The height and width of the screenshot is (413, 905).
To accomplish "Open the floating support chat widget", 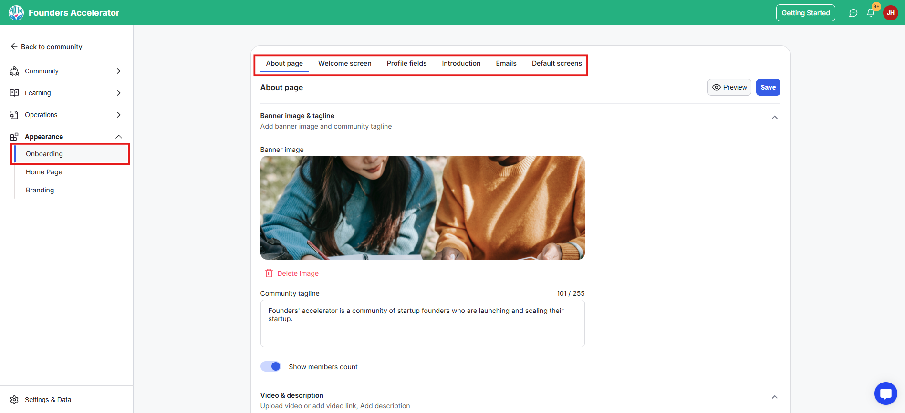I will coord(886,393).
